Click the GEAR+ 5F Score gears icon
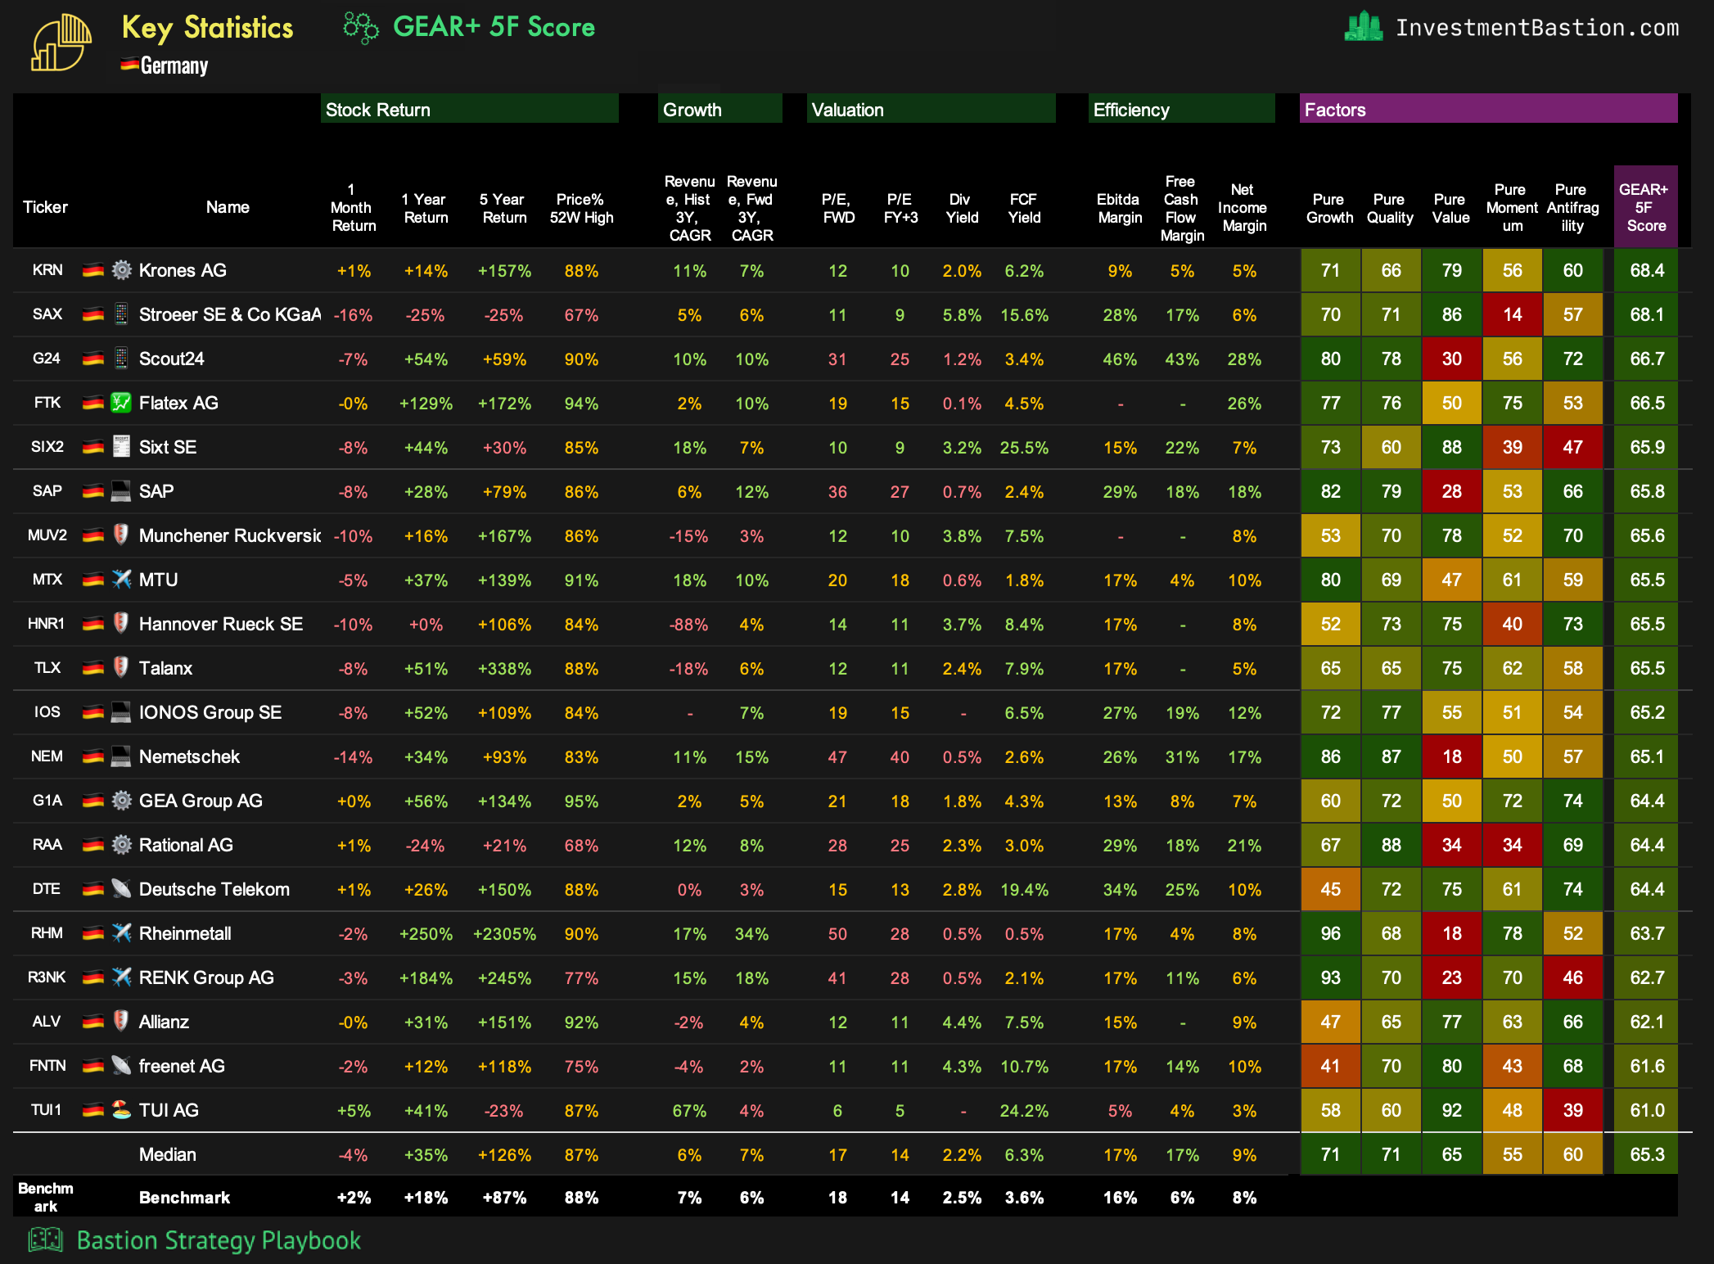The image size is (1714, 1264). point(360,28)
